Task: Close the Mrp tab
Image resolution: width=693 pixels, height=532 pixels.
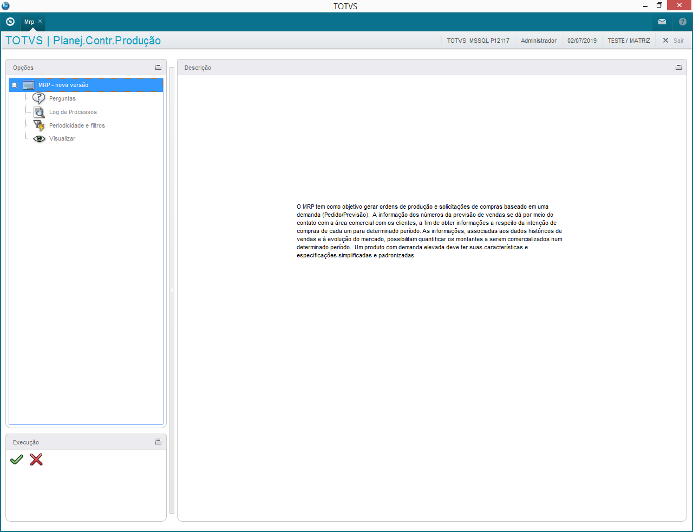Action: [x=40, y=22]
